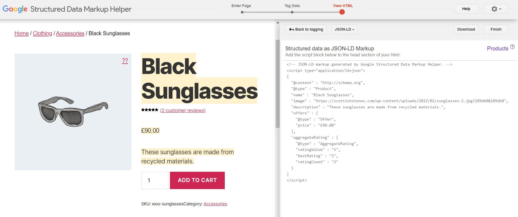This screenshot has height=217, width=518.
Task: Go to the Enter Page step
Action: click(241, 6)
